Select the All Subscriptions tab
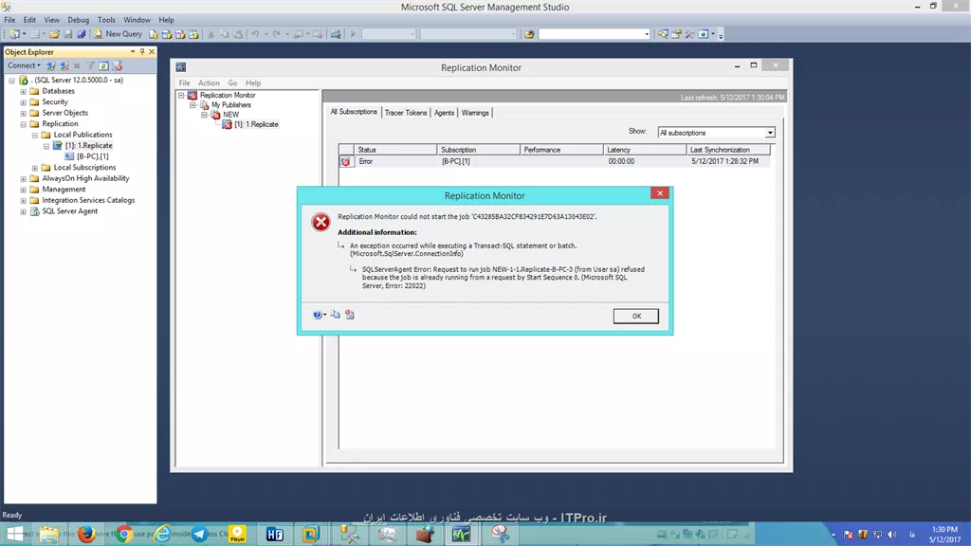The height and width of the screenshot is (546, 971). pyautogui.click(x=354, y=112)
